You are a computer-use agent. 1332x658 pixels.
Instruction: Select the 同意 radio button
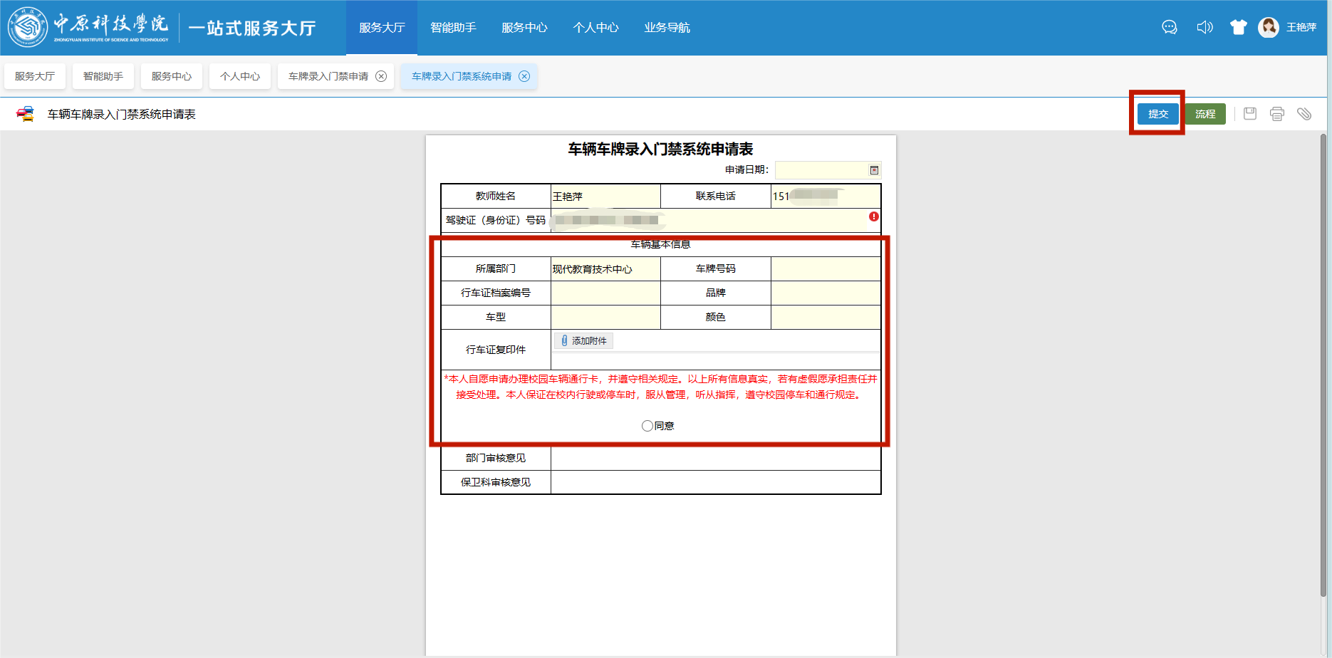[647, 426]
